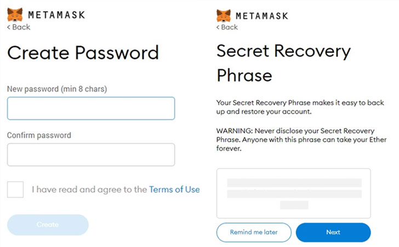Choose Remind me later

pos(254,232)
